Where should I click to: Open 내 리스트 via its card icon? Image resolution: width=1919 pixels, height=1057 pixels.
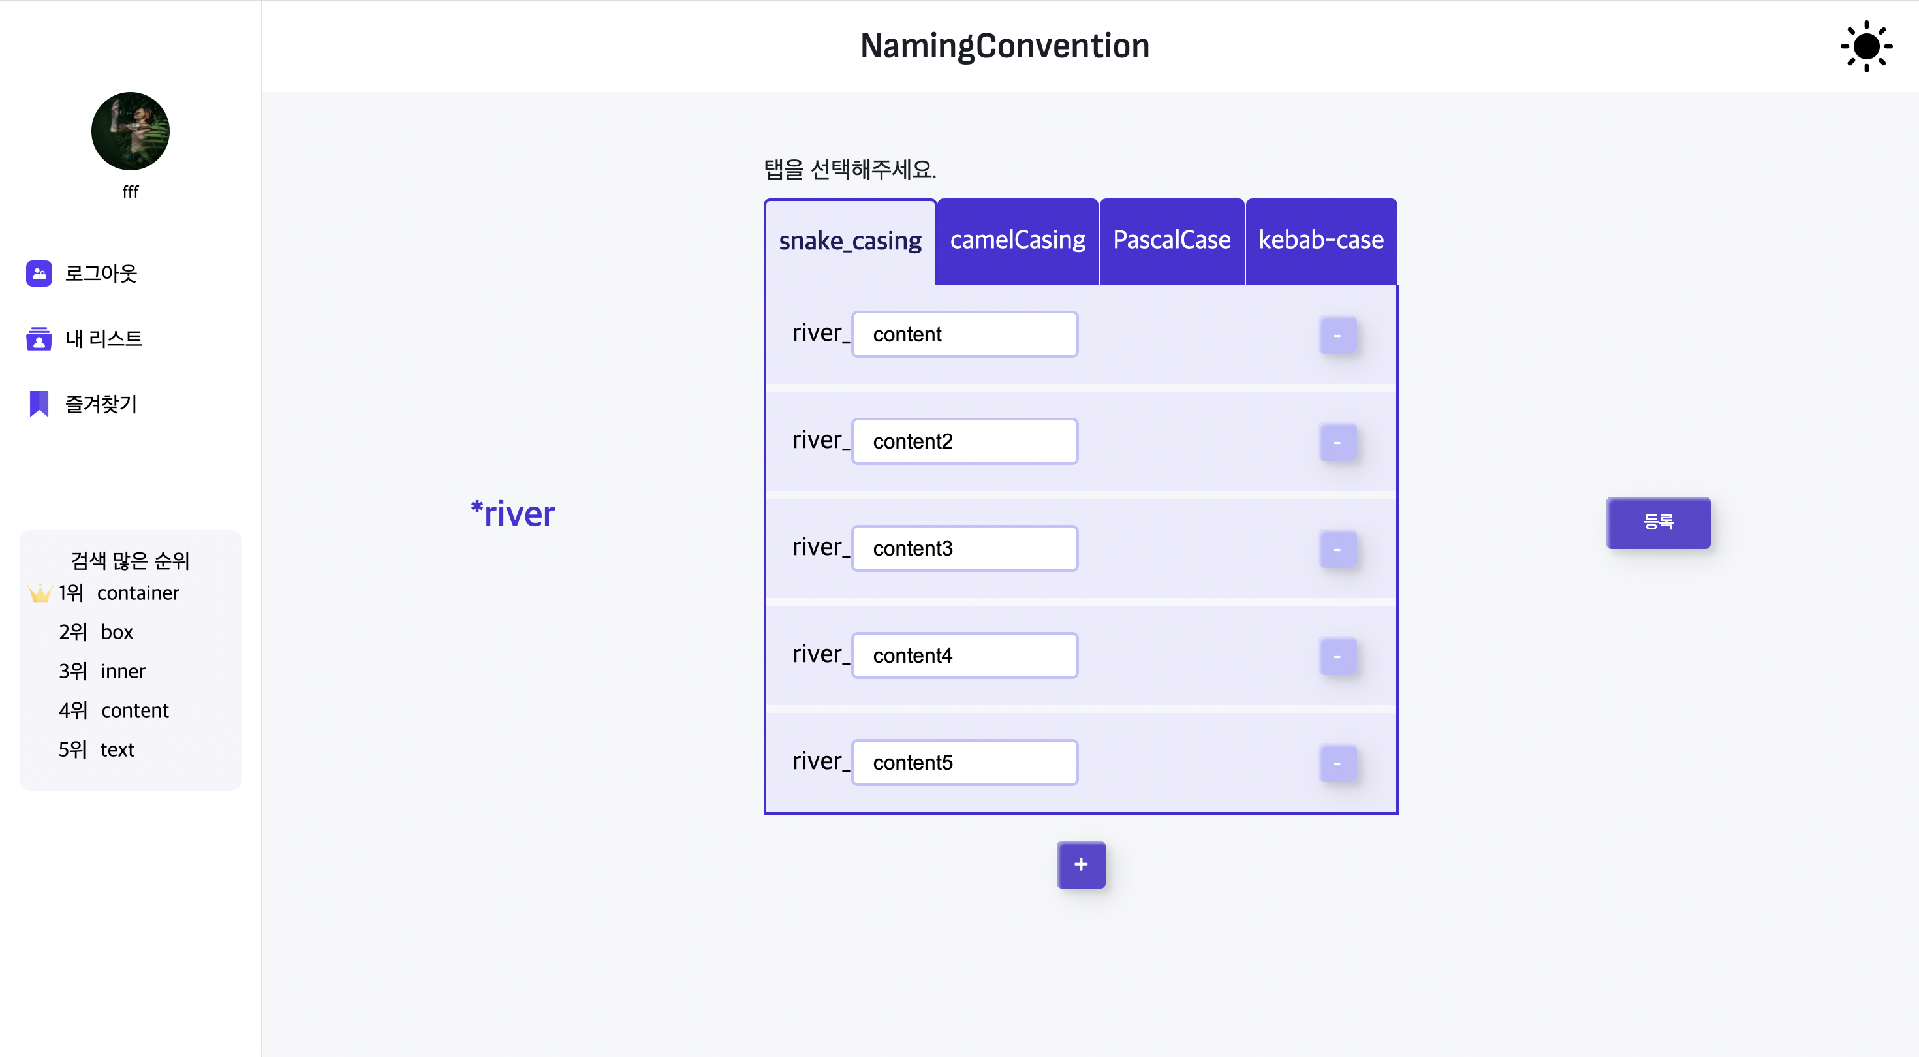(39, 338)
